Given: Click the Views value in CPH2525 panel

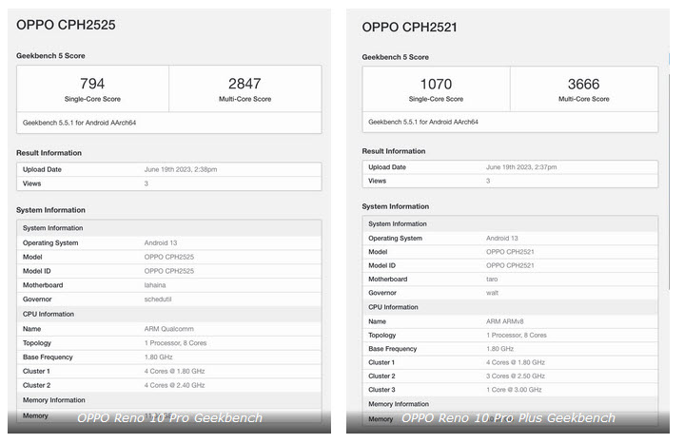Looking at the screenshot, I should tap(147, 183).
